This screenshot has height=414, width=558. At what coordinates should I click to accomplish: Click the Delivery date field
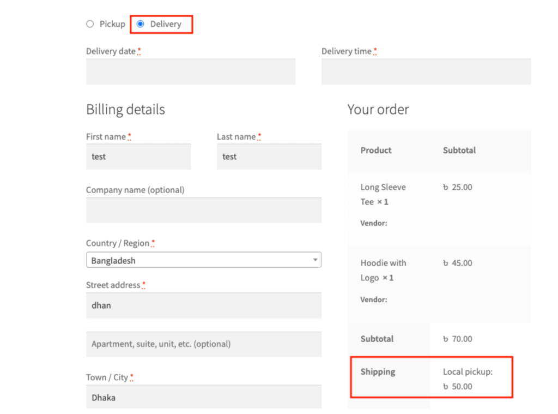(191, 71)
